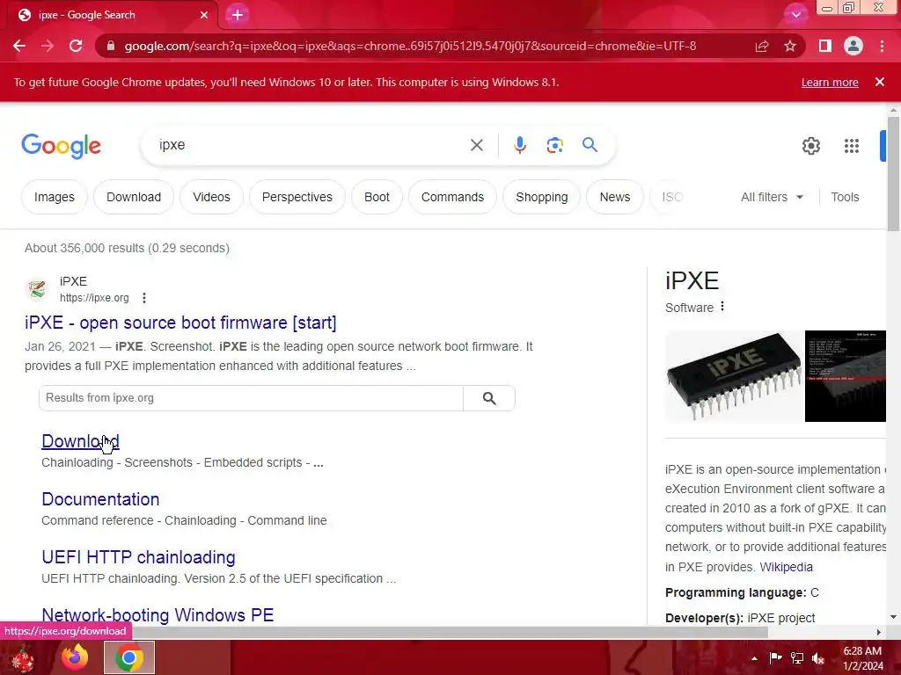Click the padlock site info icon

pyautogui.click(x=111, y=46)
